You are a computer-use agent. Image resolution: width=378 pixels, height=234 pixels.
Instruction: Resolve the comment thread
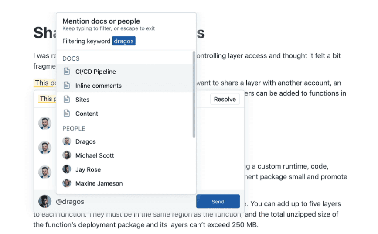coord(225,99)
